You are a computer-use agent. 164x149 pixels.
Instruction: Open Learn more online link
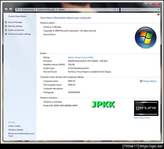[x=142, y=118]
